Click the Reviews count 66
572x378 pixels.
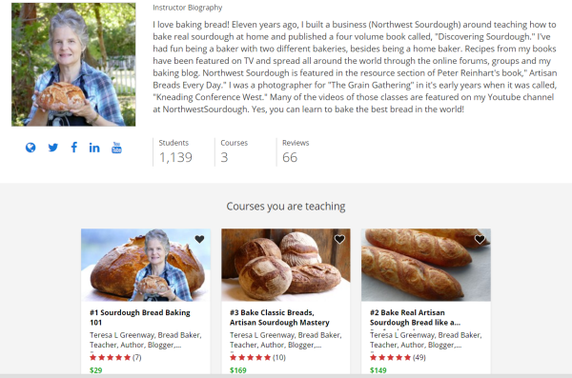(x=290, y=157)
